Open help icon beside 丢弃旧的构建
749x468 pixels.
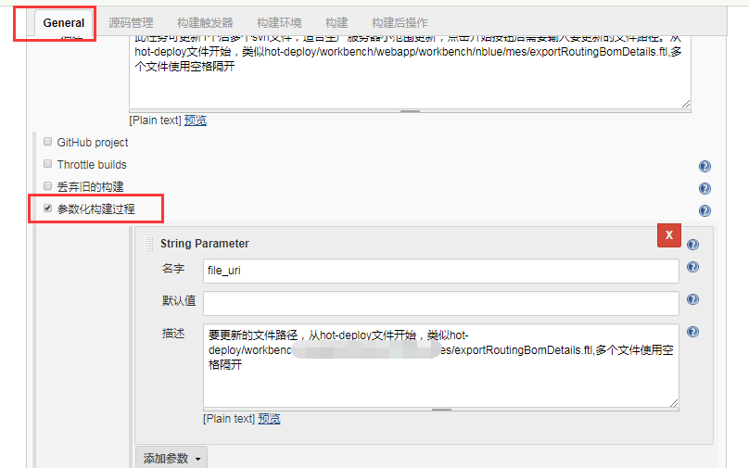coord(705,189)
